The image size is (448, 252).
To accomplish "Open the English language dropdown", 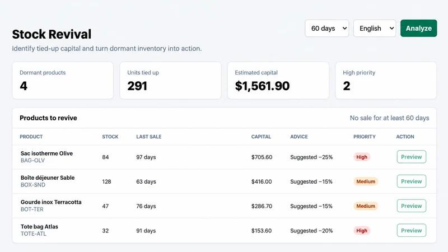I will coord(375,29).
